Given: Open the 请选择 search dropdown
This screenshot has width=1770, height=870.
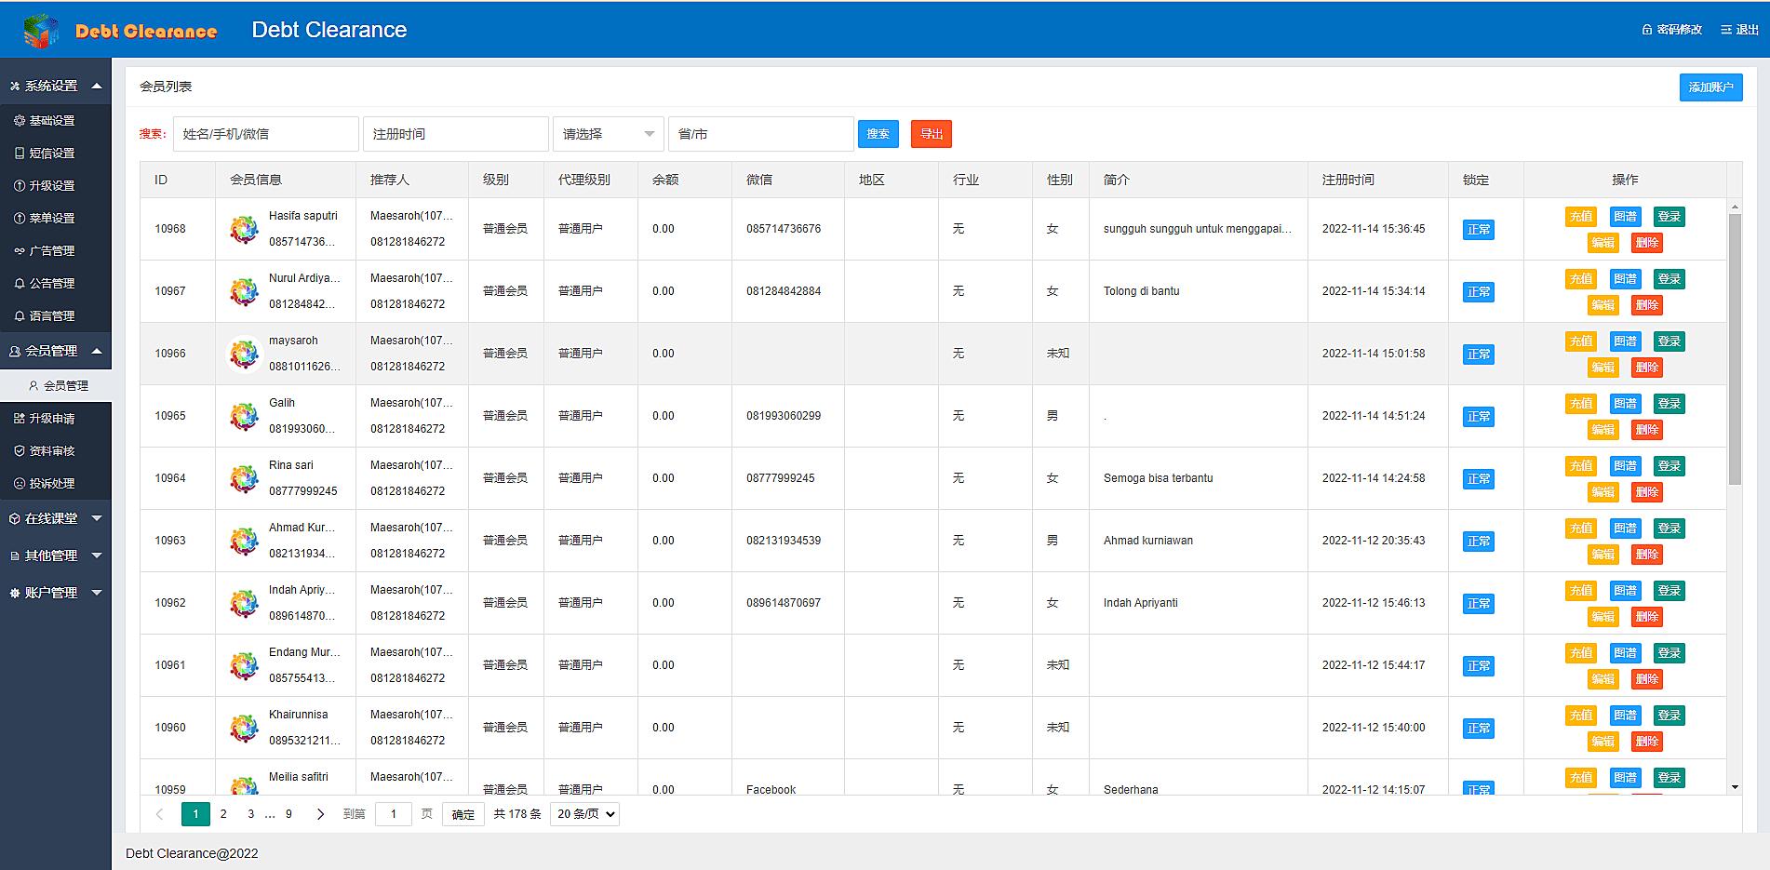Looking at the screenshot, I should point(608,134).
